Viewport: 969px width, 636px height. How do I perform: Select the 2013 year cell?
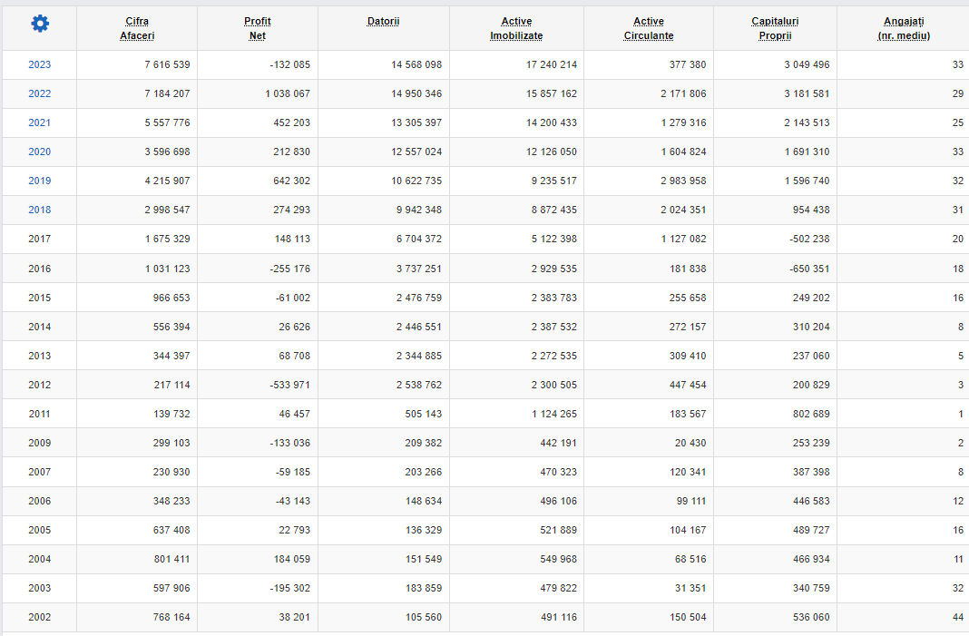pos(40,356)
